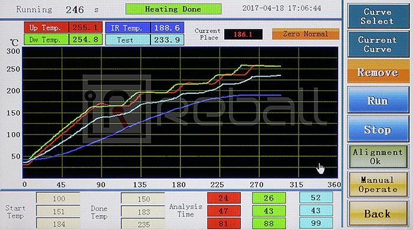Image resolution: width=413 pixels, height=230 pixels.
Task: Tap the green Heating Done status bar
Action: (x=173, y=9)
